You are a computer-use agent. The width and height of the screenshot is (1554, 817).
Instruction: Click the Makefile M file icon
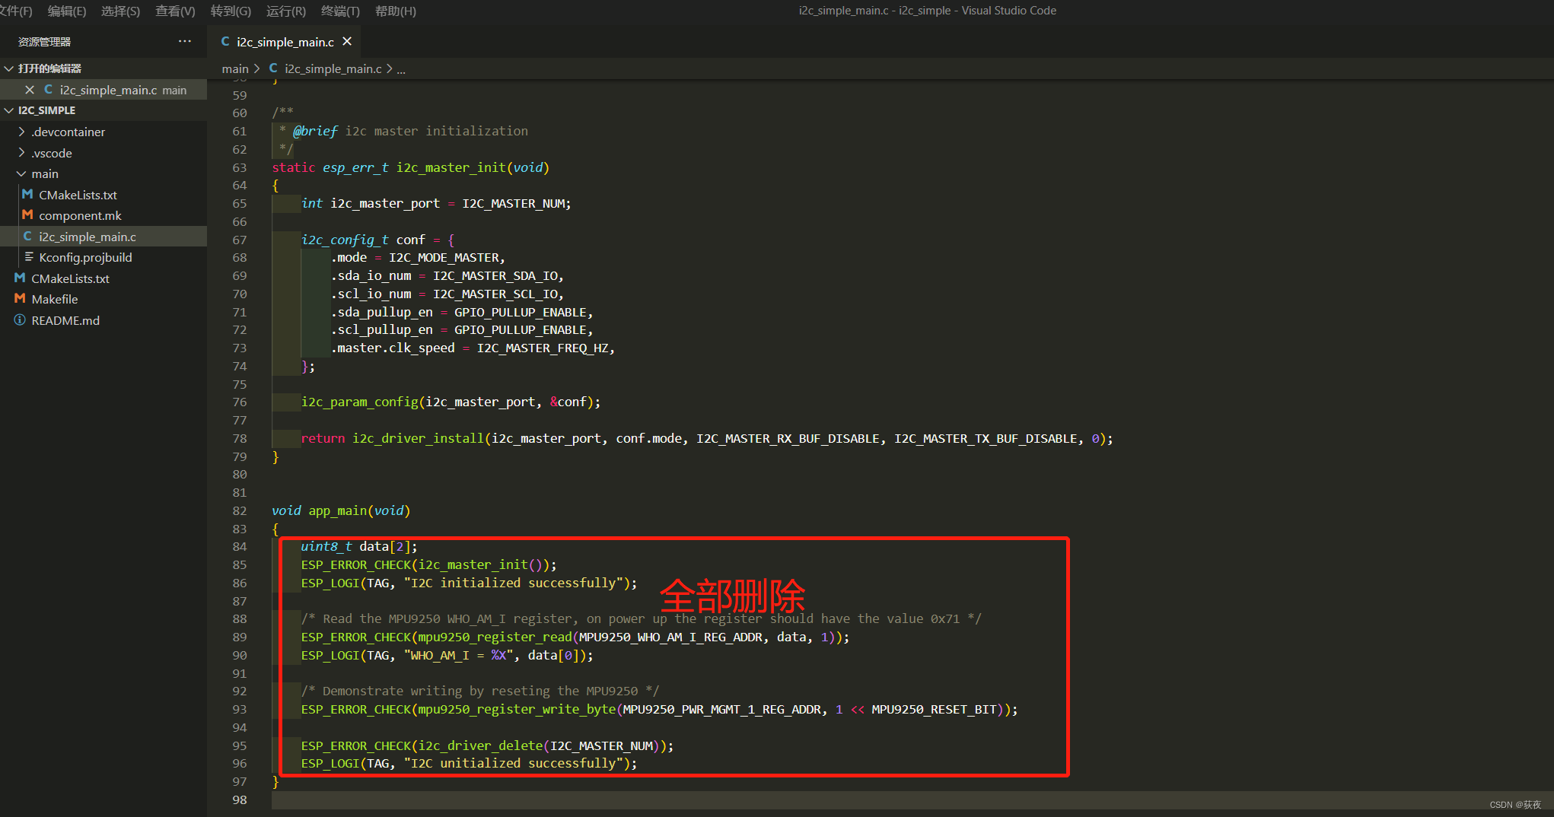(20, 299)
